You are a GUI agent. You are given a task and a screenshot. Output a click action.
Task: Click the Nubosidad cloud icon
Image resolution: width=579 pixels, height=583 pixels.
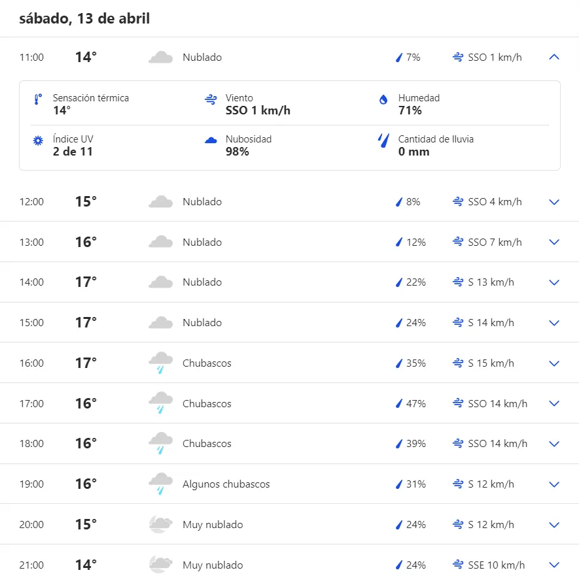point(210,139)
